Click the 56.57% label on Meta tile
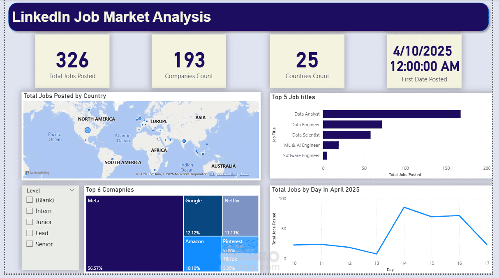The width and height of the screenshot is (499, 278). coord(95,268)
